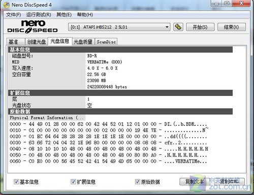The image size is (254, 195).
Task: Minimize the Nero DiscSpeed window
Action: (216, 4)
